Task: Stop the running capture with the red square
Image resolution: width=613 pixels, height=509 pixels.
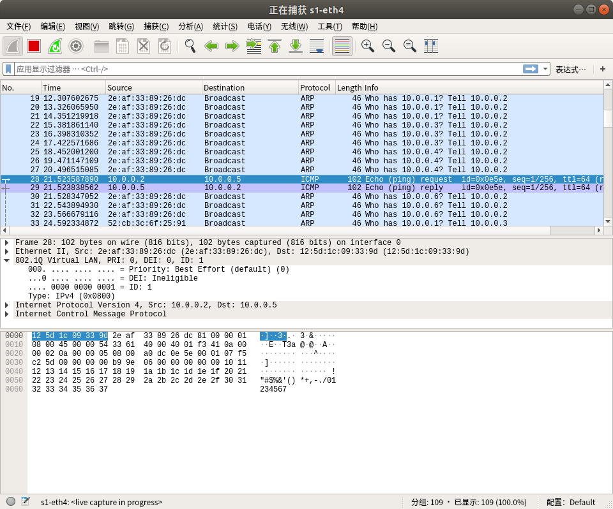Action: 34,46
